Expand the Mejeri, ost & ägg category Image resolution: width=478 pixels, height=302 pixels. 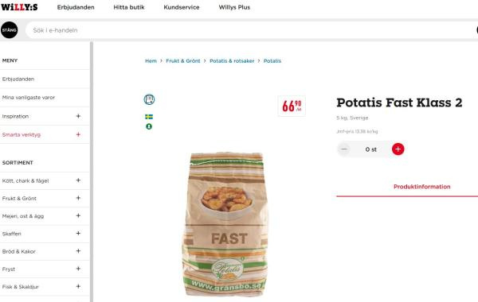tap(78, 215)
